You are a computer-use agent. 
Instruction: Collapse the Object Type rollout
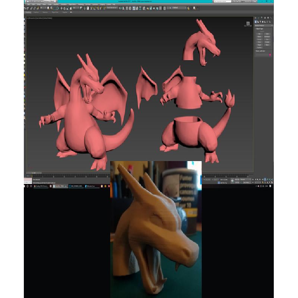[259, 29]
